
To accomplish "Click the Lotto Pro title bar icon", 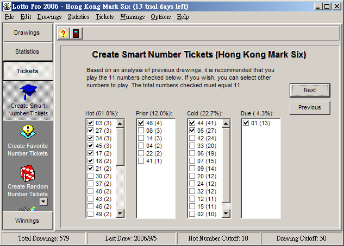I will coord(5,5).
